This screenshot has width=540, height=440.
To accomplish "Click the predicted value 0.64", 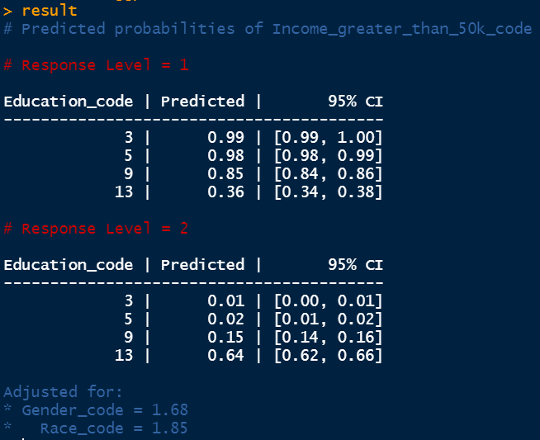I will pos(225,356).
